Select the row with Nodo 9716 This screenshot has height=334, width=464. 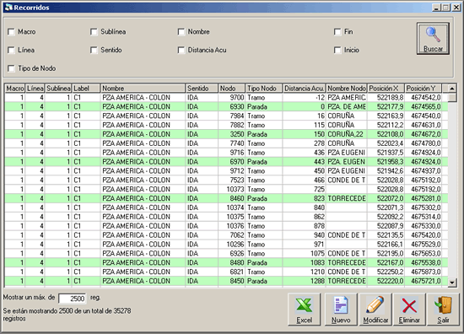[226, 153]
